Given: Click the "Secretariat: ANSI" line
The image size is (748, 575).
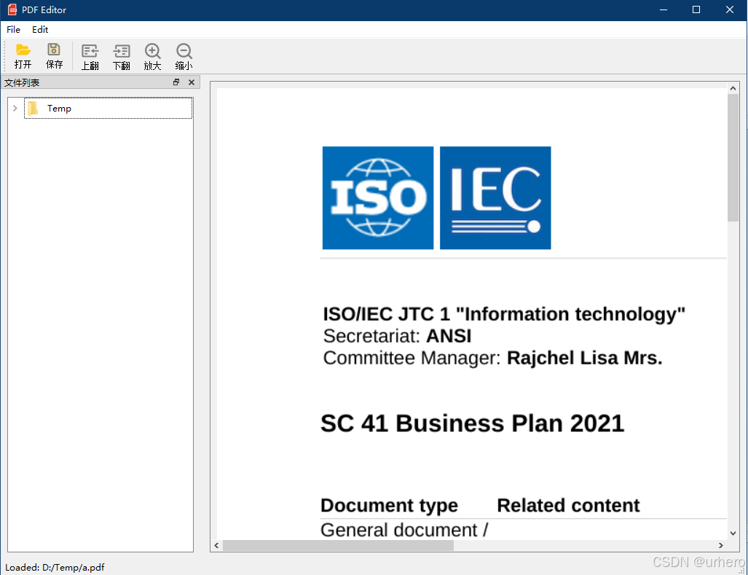Looking at the screenshot, I should (x=398, y=336).
